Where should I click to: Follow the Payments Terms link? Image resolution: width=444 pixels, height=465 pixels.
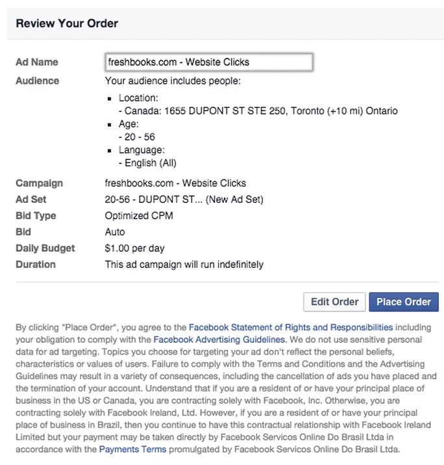coord(132,449)
